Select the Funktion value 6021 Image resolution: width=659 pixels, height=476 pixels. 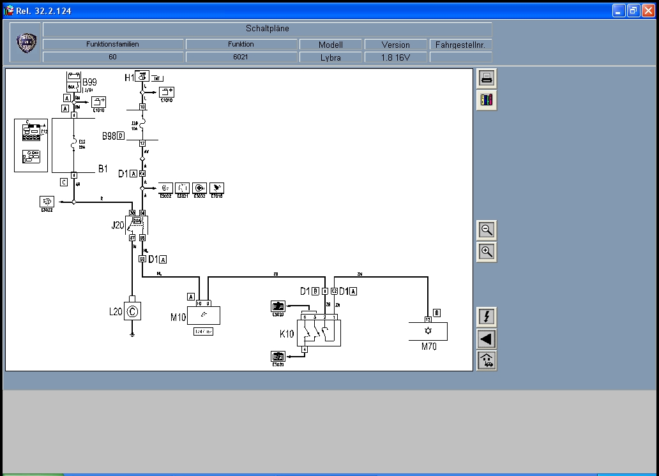pos(241,57)
